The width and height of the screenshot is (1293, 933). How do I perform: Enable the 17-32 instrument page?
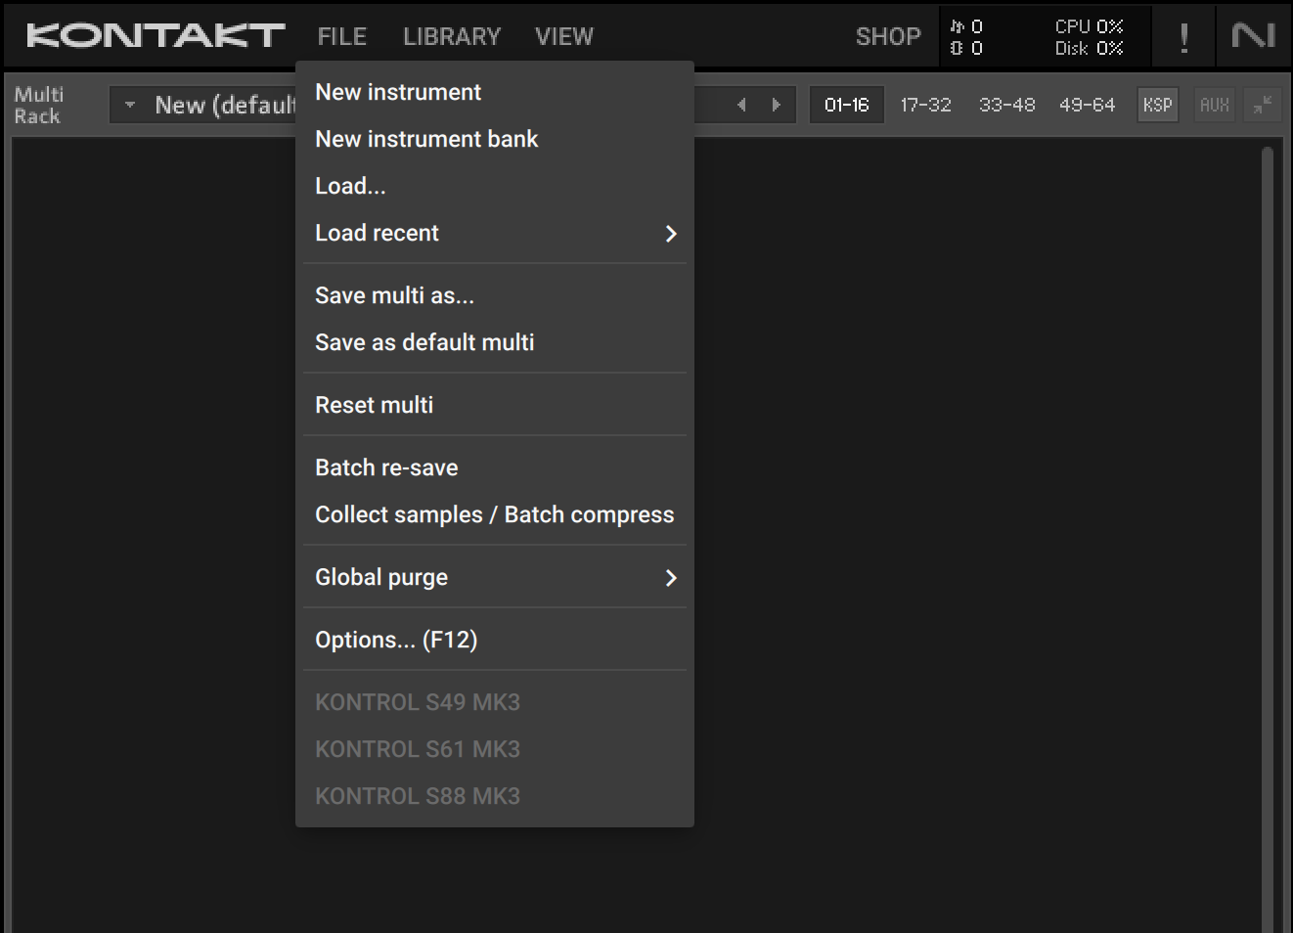925,105
